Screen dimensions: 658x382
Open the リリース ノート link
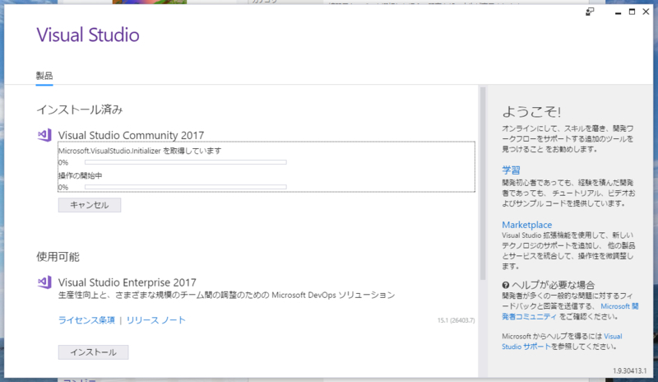155,320
